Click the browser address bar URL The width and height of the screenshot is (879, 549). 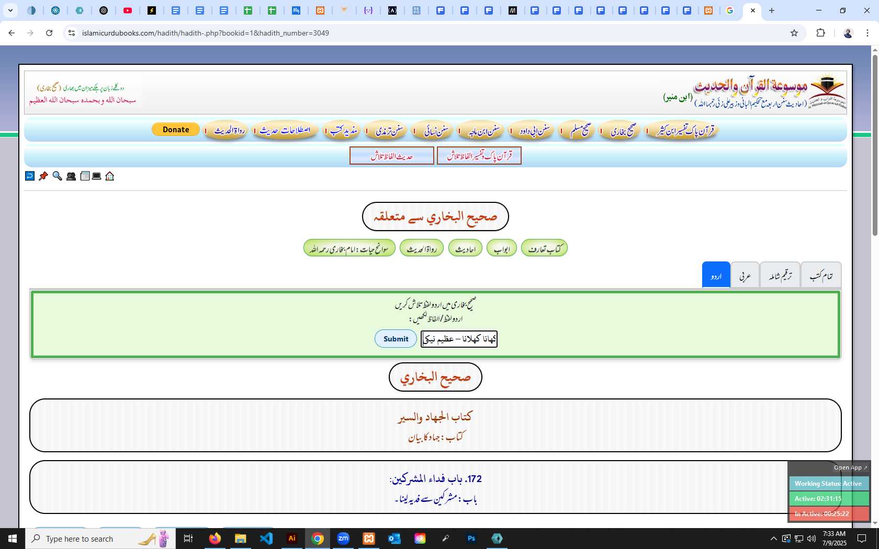[205, 33]
